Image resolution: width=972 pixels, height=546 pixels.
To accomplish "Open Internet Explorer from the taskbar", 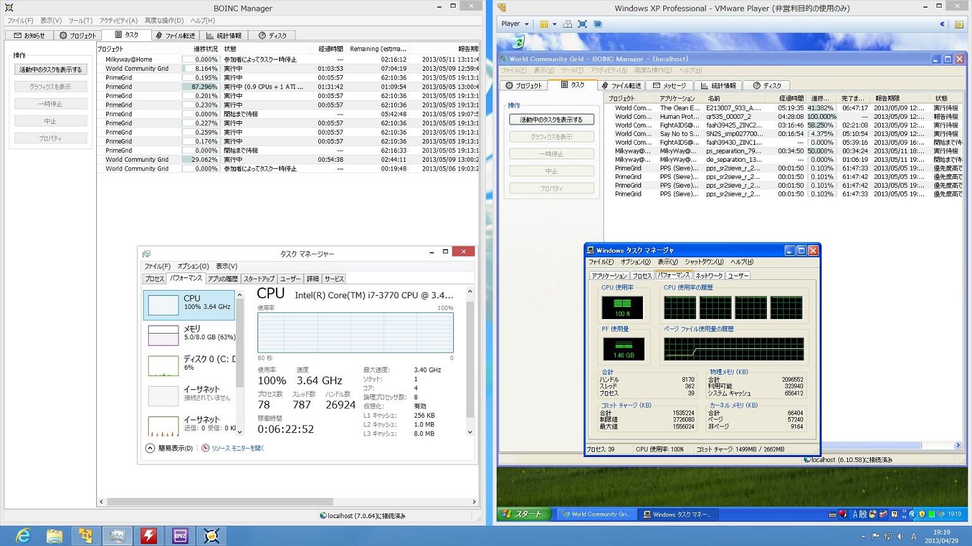I will click(x=23, y=536).
